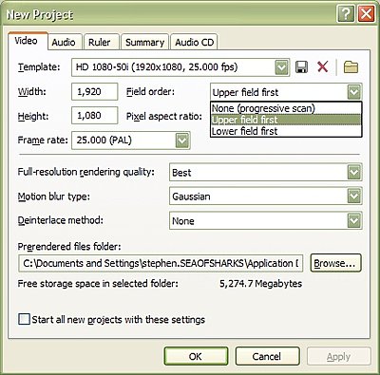Click the Pixel aspect ratio label
380x375 pixels.
(x=164, y=116)
